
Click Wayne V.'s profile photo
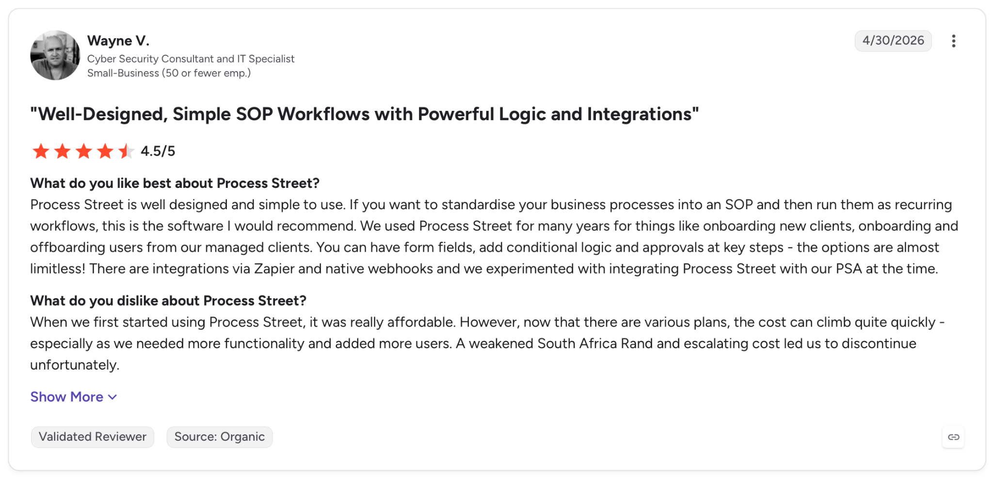coord(55,55)
